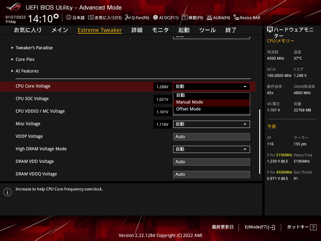Click the VDDP Voltage label
The width and height of the screenshot is (321, 241).
tap(29, 136)
